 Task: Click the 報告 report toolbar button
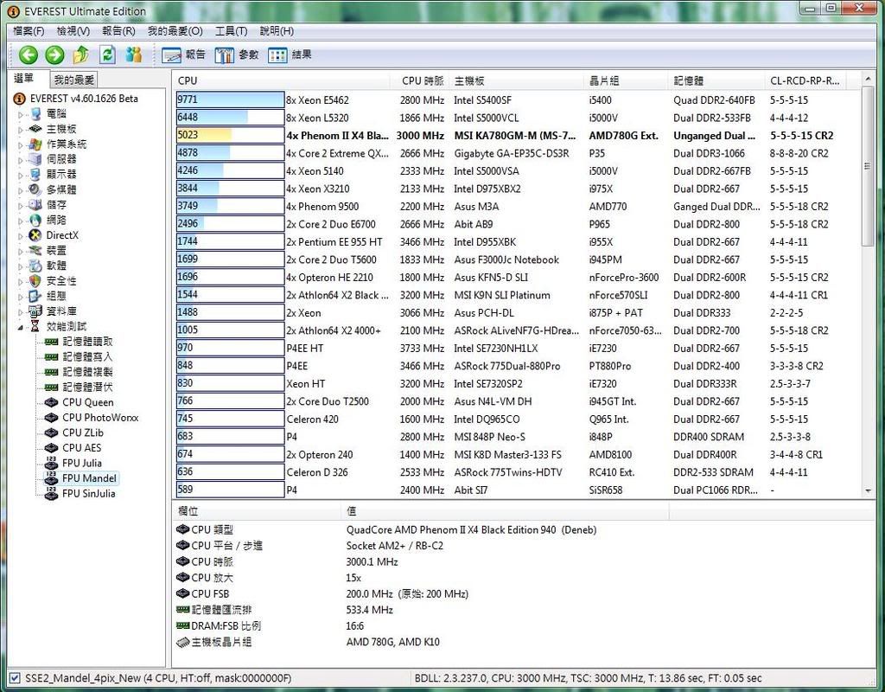click(x=183, y=54)
